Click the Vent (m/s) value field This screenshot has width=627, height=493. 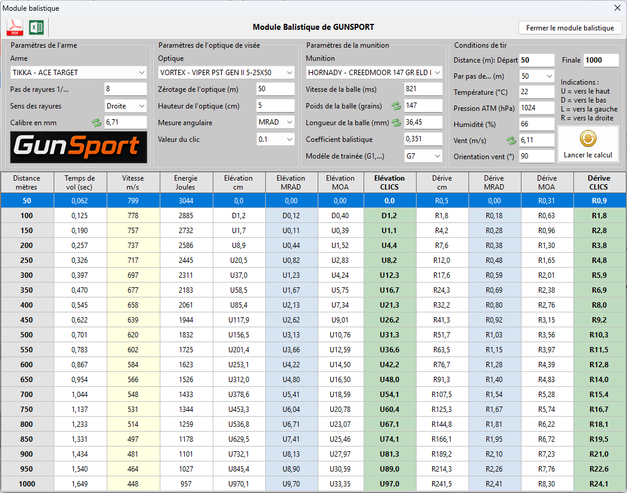(x=536, y=140)
